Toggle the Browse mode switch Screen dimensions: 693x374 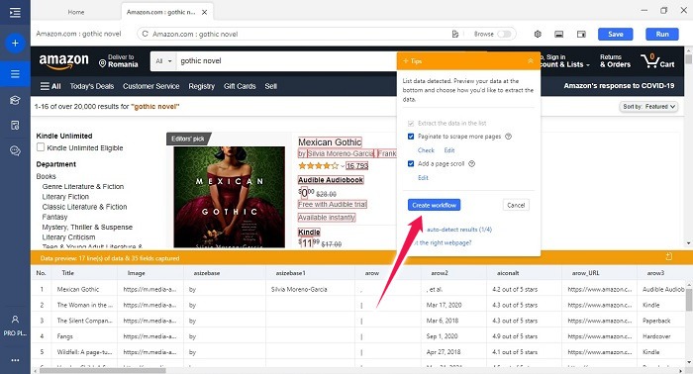pos(504,34)
